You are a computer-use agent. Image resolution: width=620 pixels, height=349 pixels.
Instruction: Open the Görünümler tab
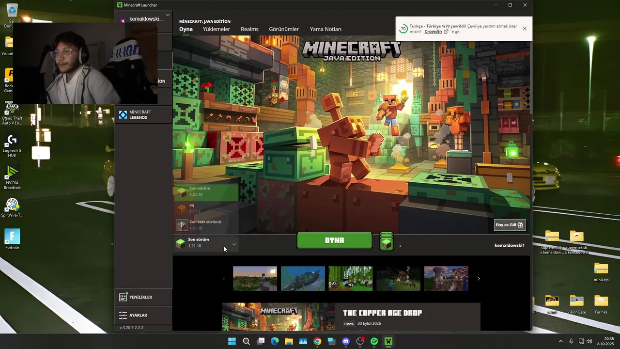284,29
